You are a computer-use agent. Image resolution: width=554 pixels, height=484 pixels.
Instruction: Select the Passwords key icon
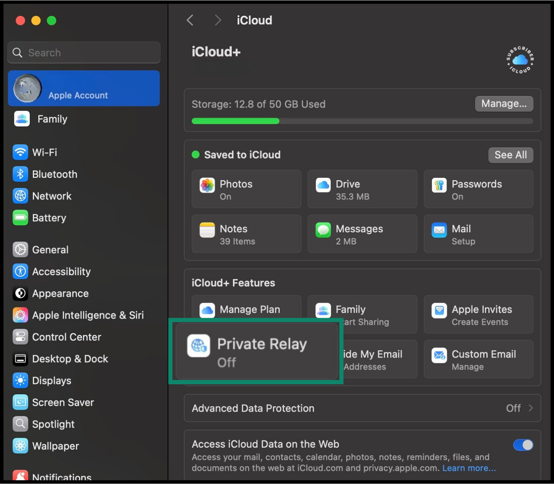439,185
